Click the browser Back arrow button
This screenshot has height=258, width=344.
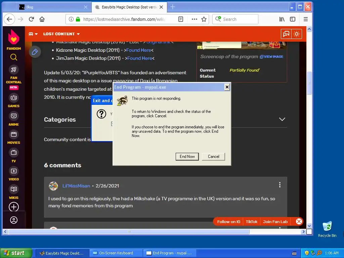pos(9,19)
